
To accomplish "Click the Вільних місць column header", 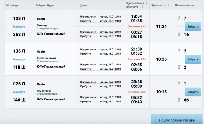I will pyautogui.click(x=184, y=5).
